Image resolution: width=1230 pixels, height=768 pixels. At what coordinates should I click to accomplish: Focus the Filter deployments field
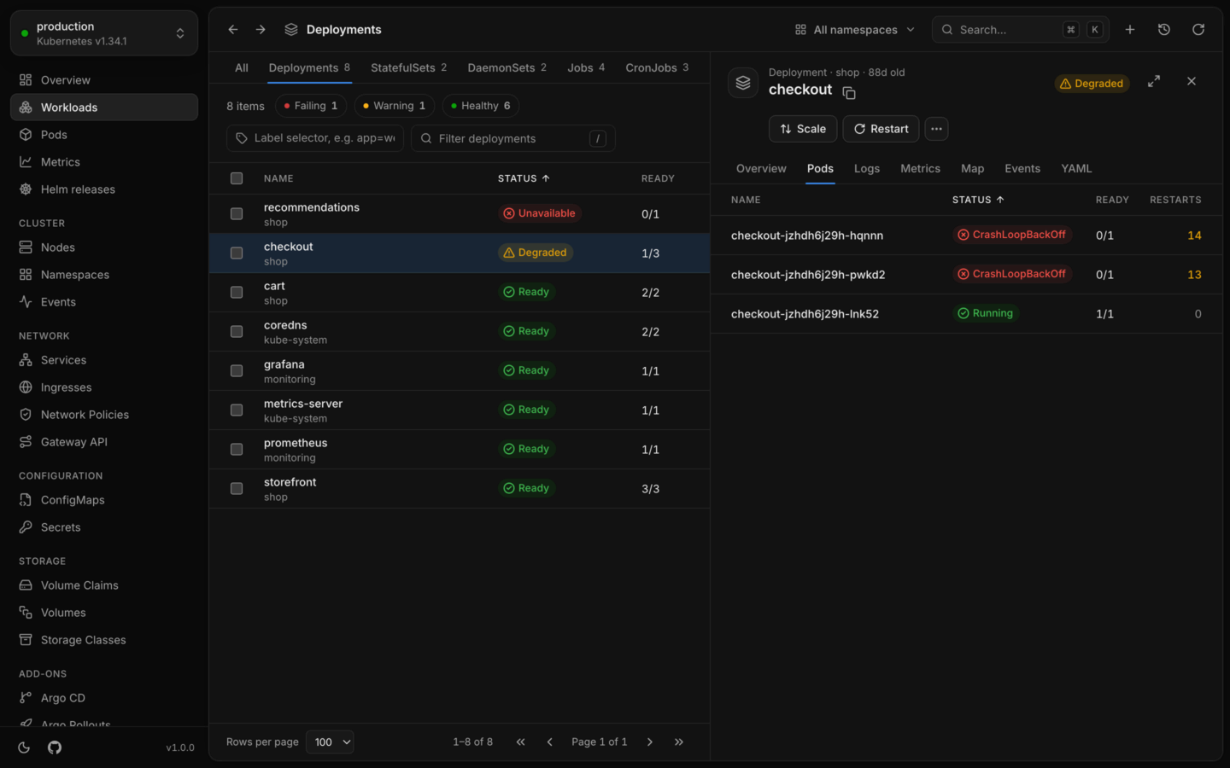point(513,138)
